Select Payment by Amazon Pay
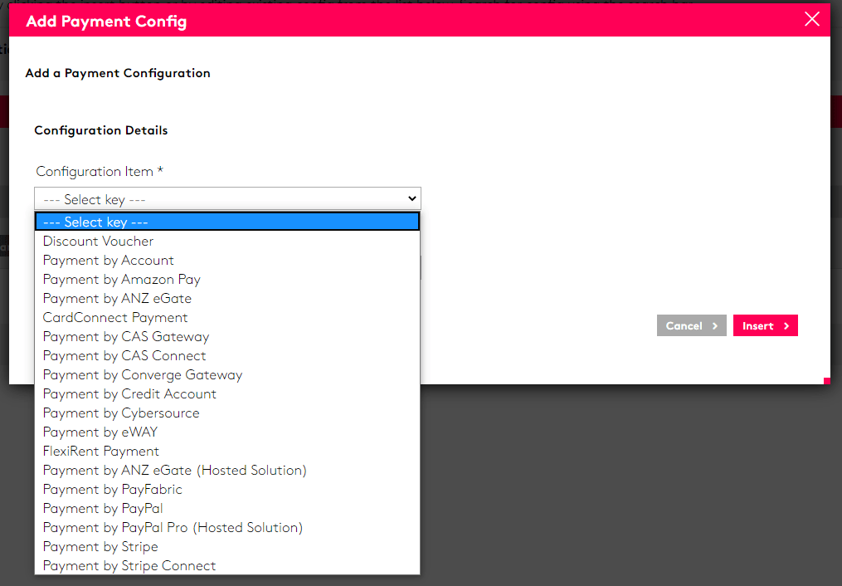Viewport: 842px width, 586px height. [x=227, y=279]
